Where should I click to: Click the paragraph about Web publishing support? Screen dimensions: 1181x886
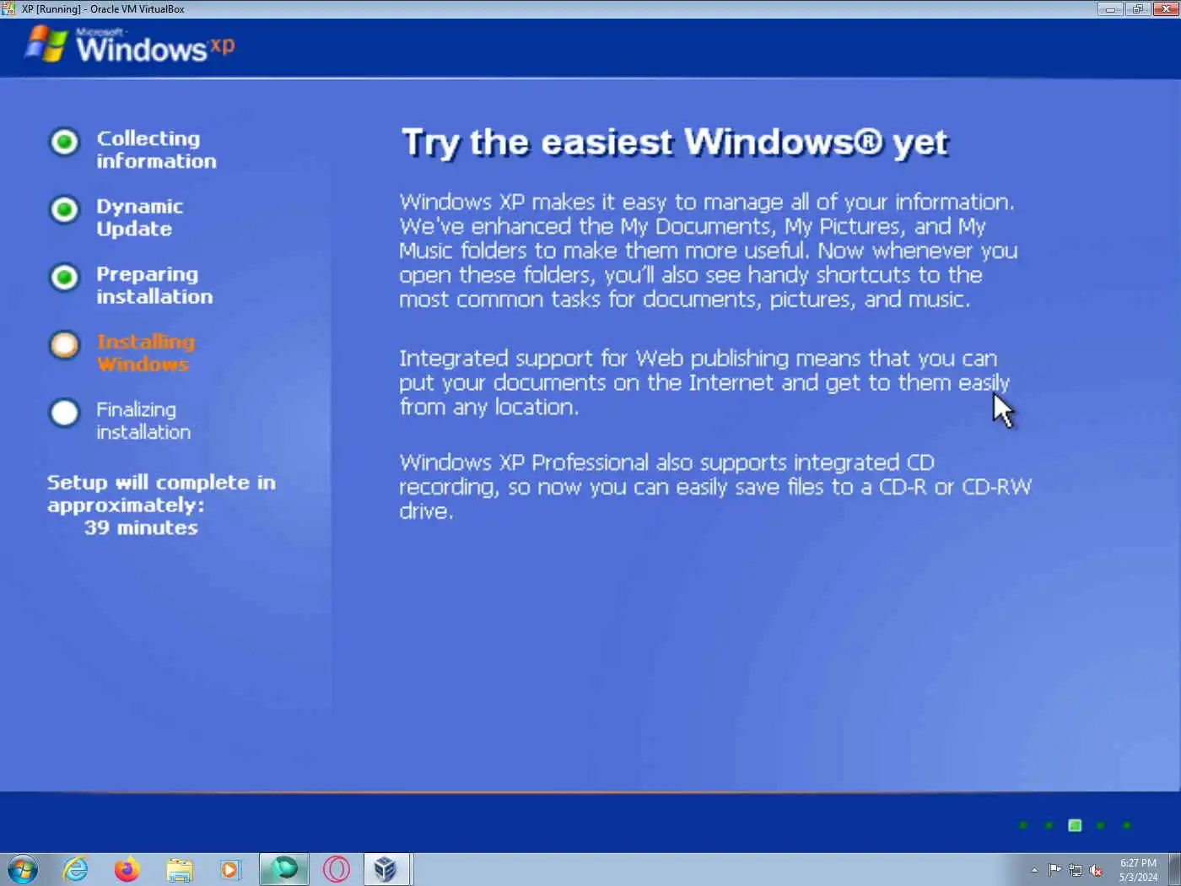pos(704,382)
